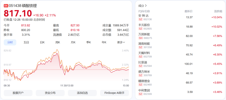Launch the FinScope AI助手
Viewport: 226px width, 100px height.
coord(114,93)
